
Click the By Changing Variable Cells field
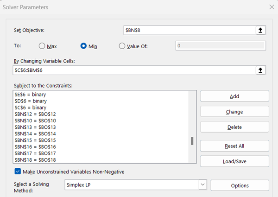133,70
